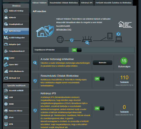The image size is (141, 129).
Task: Switch to the Kétirányú IPS tab
Action: pyautogui.click(x=87, y=3)
